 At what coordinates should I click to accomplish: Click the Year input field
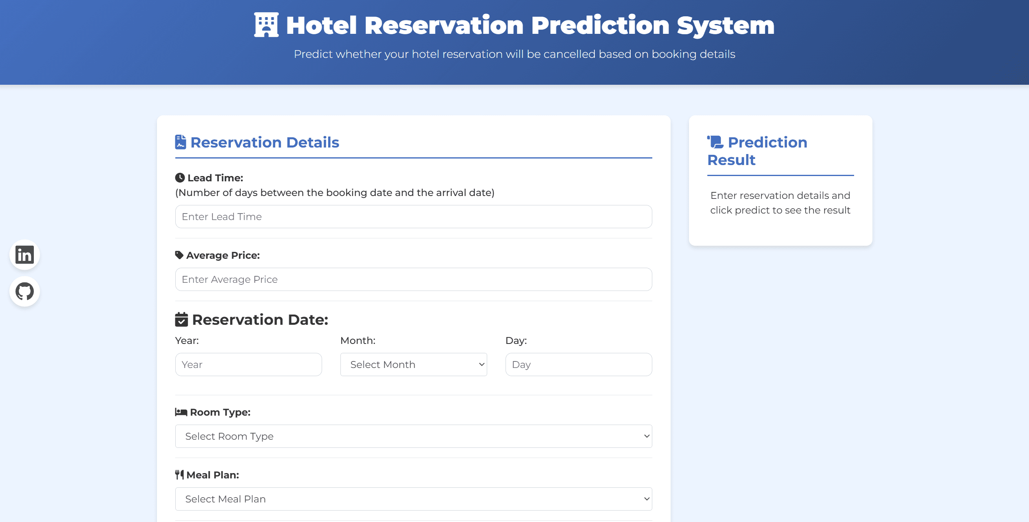click(x=248, y=364)
